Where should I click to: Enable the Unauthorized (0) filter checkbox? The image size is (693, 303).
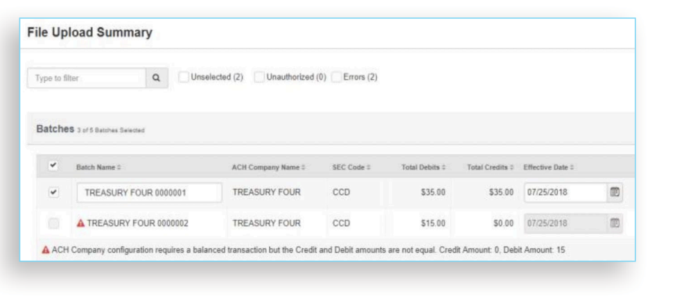259,77
